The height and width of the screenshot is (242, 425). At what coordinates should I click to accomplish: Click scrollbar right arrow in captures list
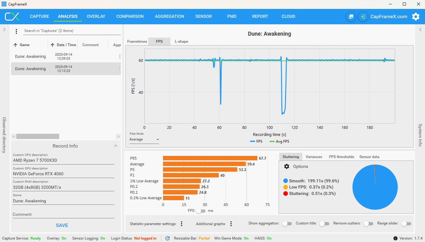[x=118, y=136]
